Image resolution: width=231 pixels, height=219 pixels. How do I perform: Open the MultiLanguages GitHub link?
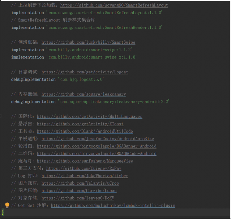pos(89,116)
